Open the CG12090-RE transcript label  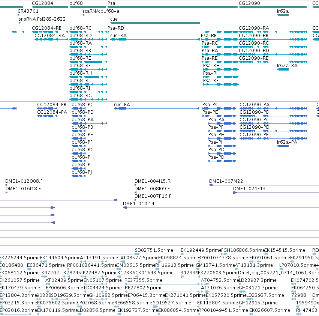pos(254,58)
